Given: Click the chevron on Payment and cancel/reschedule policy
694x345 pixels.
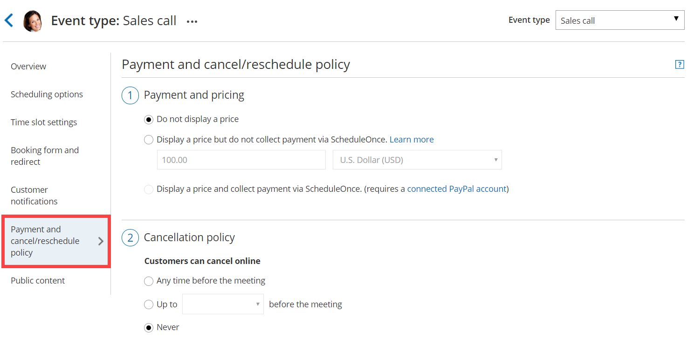Looking at the screenshot, I should [101, 241].
